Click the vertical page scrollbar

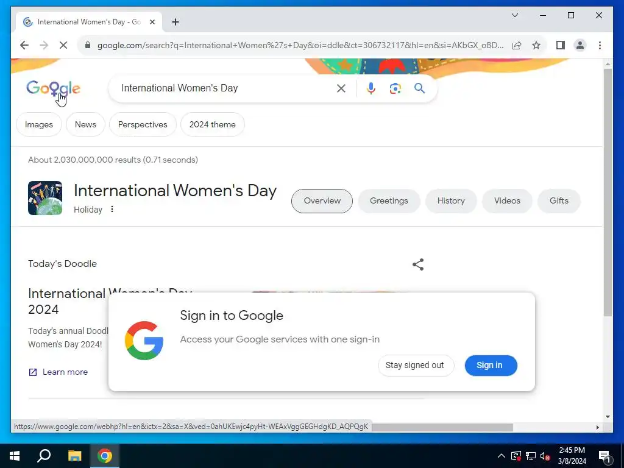point(608,193)
